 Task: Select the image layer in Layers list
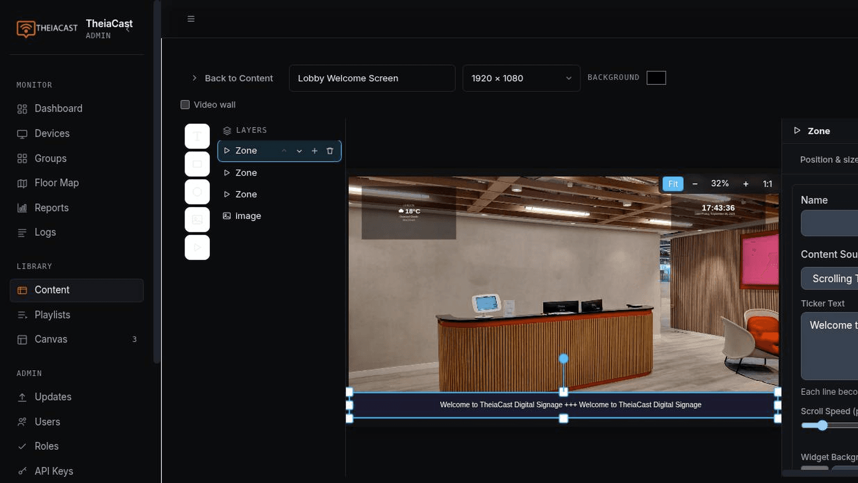[279, 216]
